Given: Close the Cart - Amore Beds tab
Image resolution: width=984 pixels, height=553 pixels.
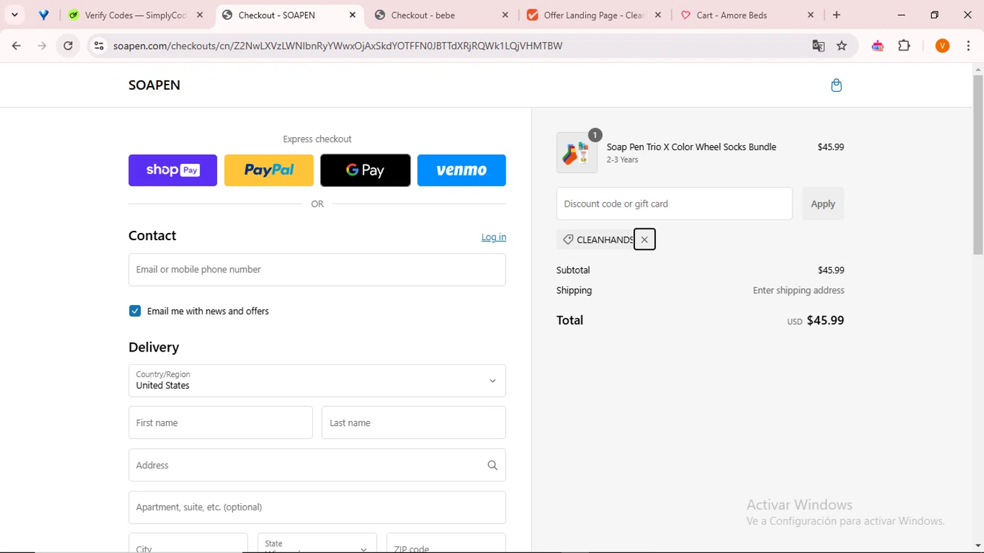Looking at the screenshot, I should click(811, 15).
